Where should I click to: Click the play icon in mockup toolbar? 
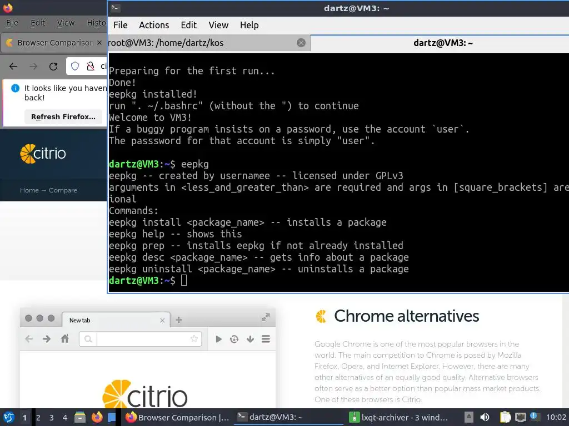coord(218,339)
